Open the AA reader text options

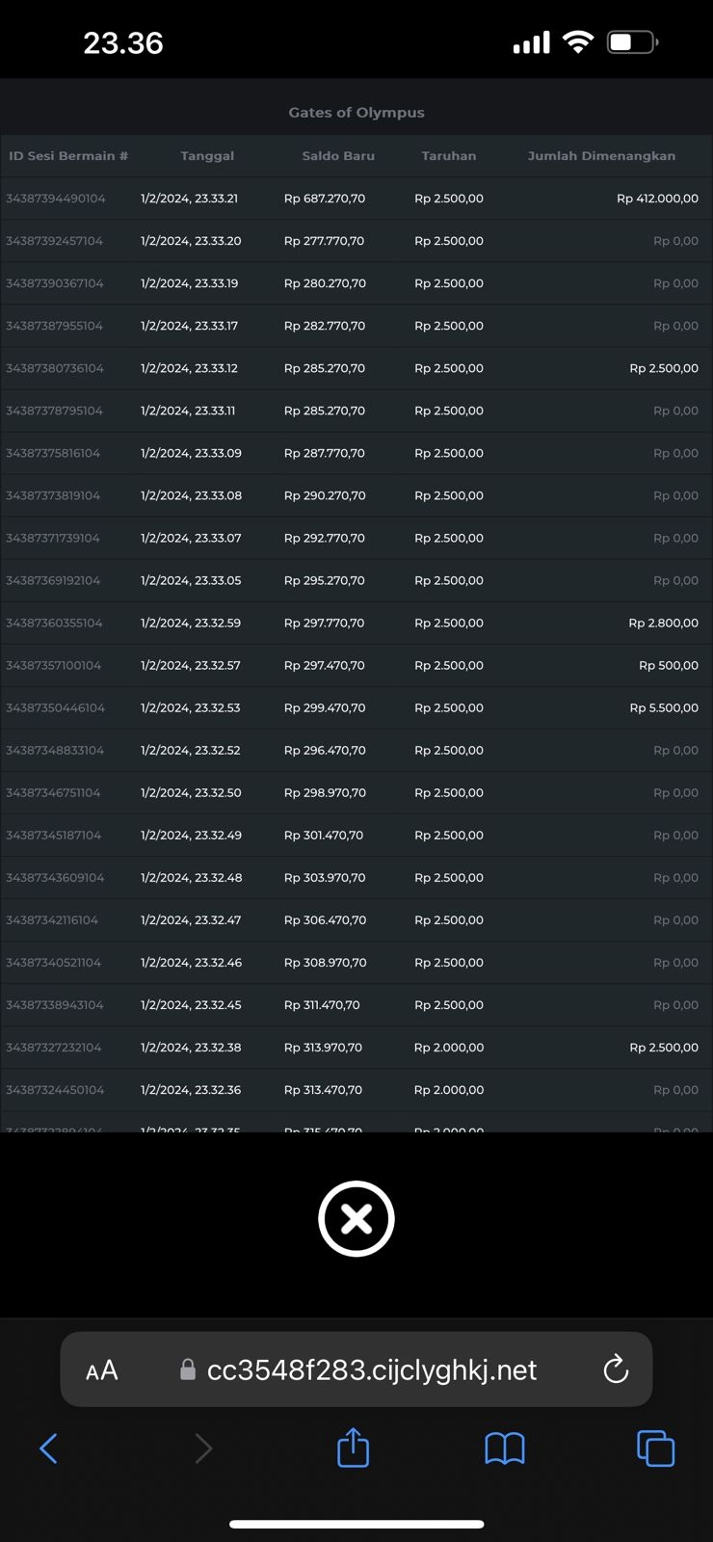coord(102,1369)
